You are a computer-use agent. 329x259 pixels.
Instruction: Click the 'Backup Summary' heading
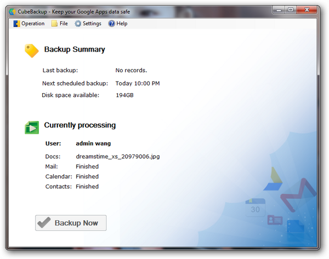tap(75, 49)
